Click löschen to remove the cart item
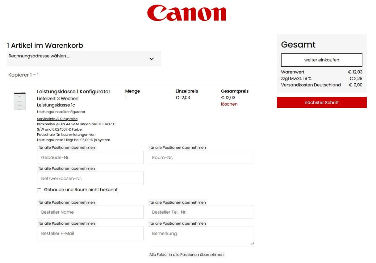 229,104
